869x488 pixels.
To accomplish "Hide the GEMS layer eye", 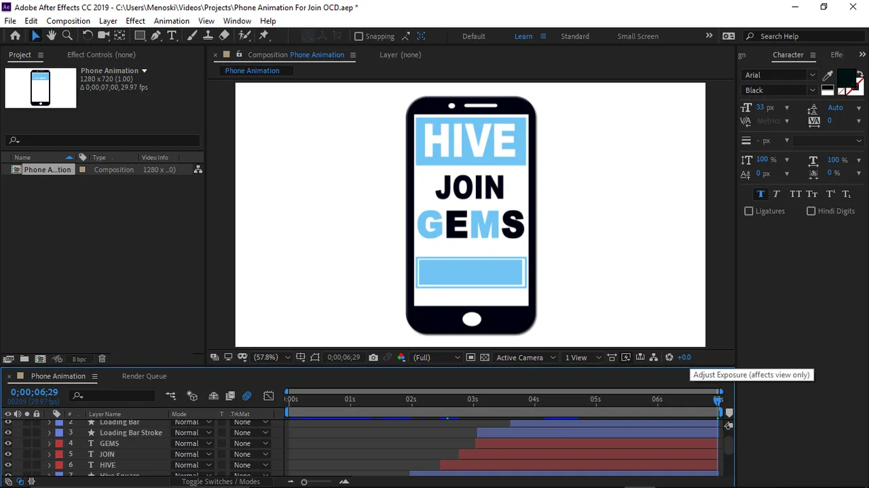I will (x=8, y=443).
